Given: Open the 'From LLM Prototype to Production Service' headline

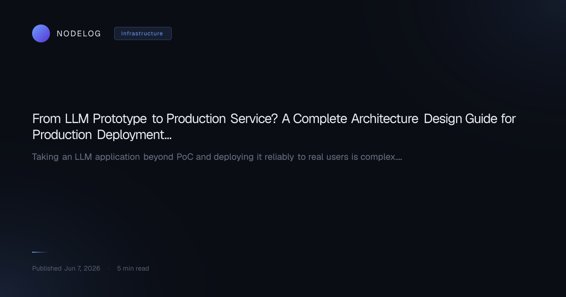Looking at the screenshot, I should click(x=274, y=126).
